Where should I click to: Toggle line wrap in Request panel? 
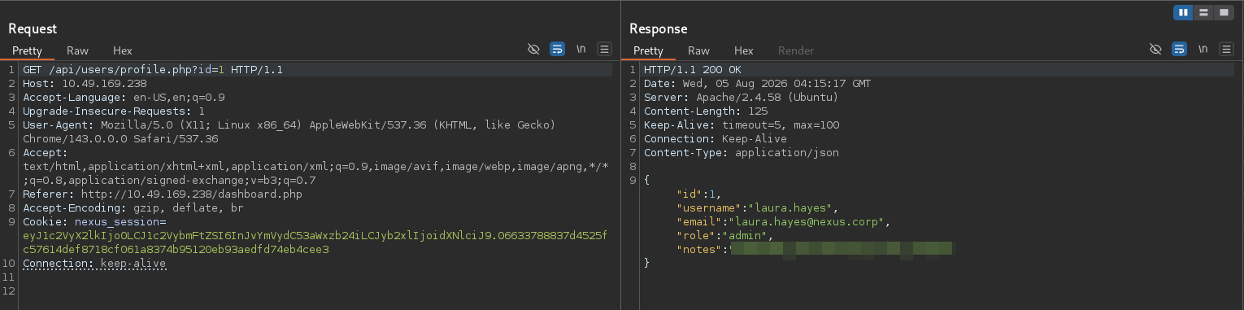click(x=557, y=50)
